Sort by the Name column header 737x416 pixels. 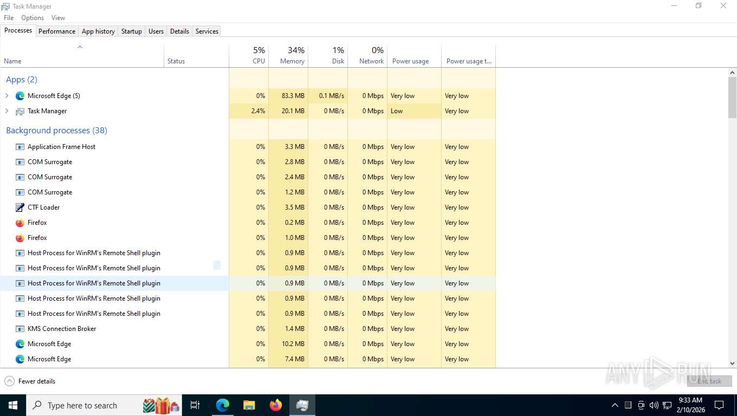(82, 56)
